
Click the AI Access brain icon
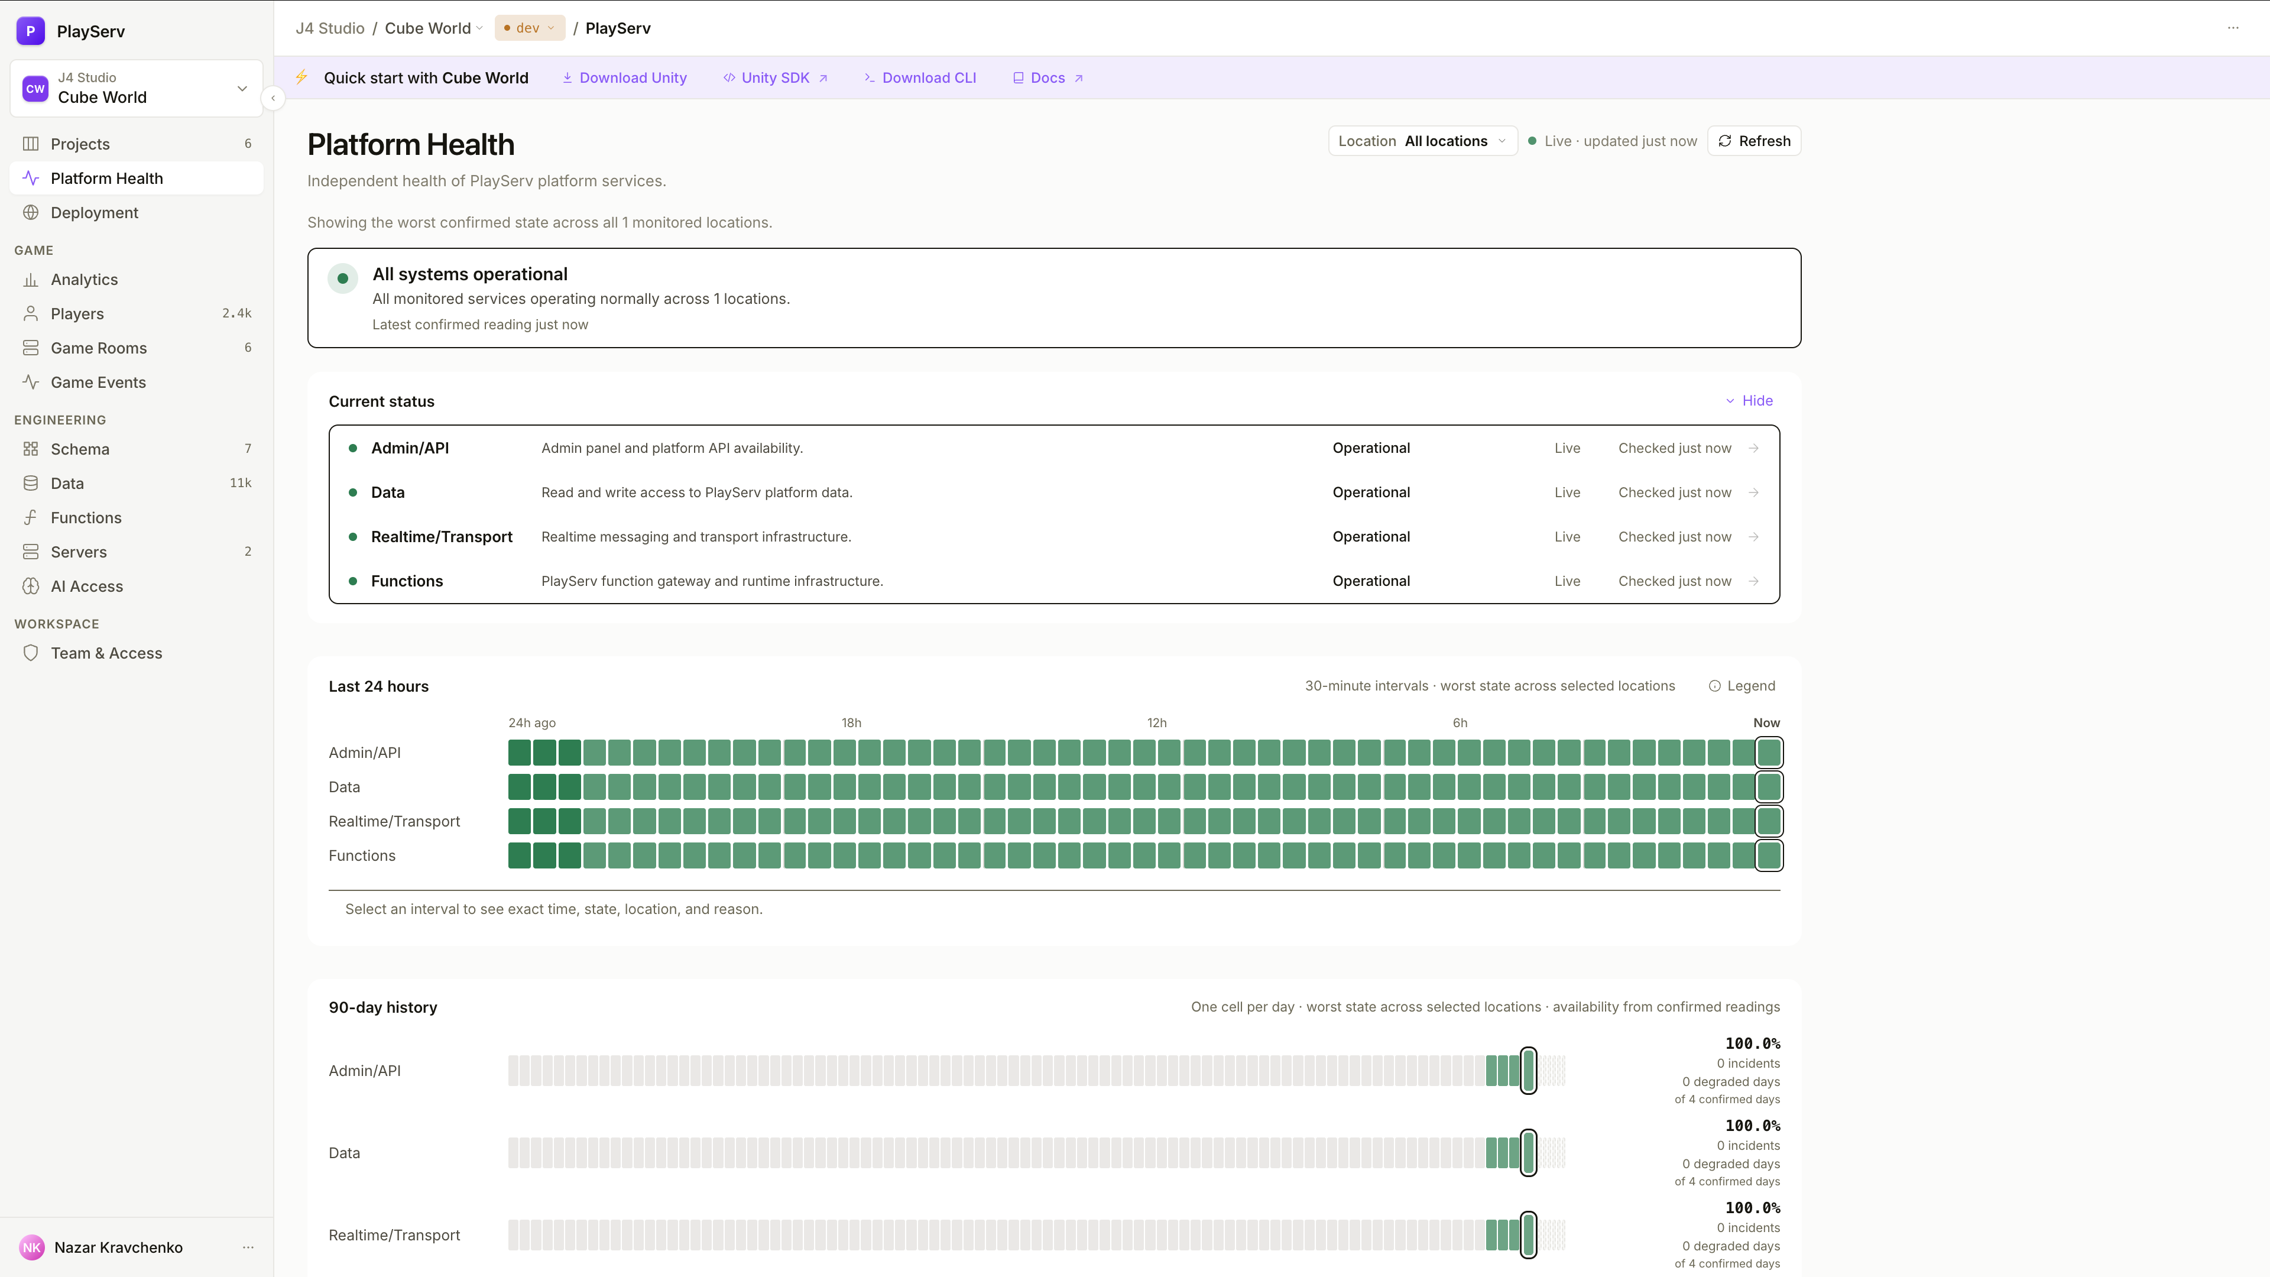[x=31, y=586]
